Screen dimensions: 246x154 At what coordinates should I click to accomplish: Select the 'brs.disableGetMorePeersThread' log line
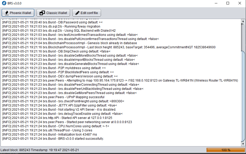tap(70, 93)
